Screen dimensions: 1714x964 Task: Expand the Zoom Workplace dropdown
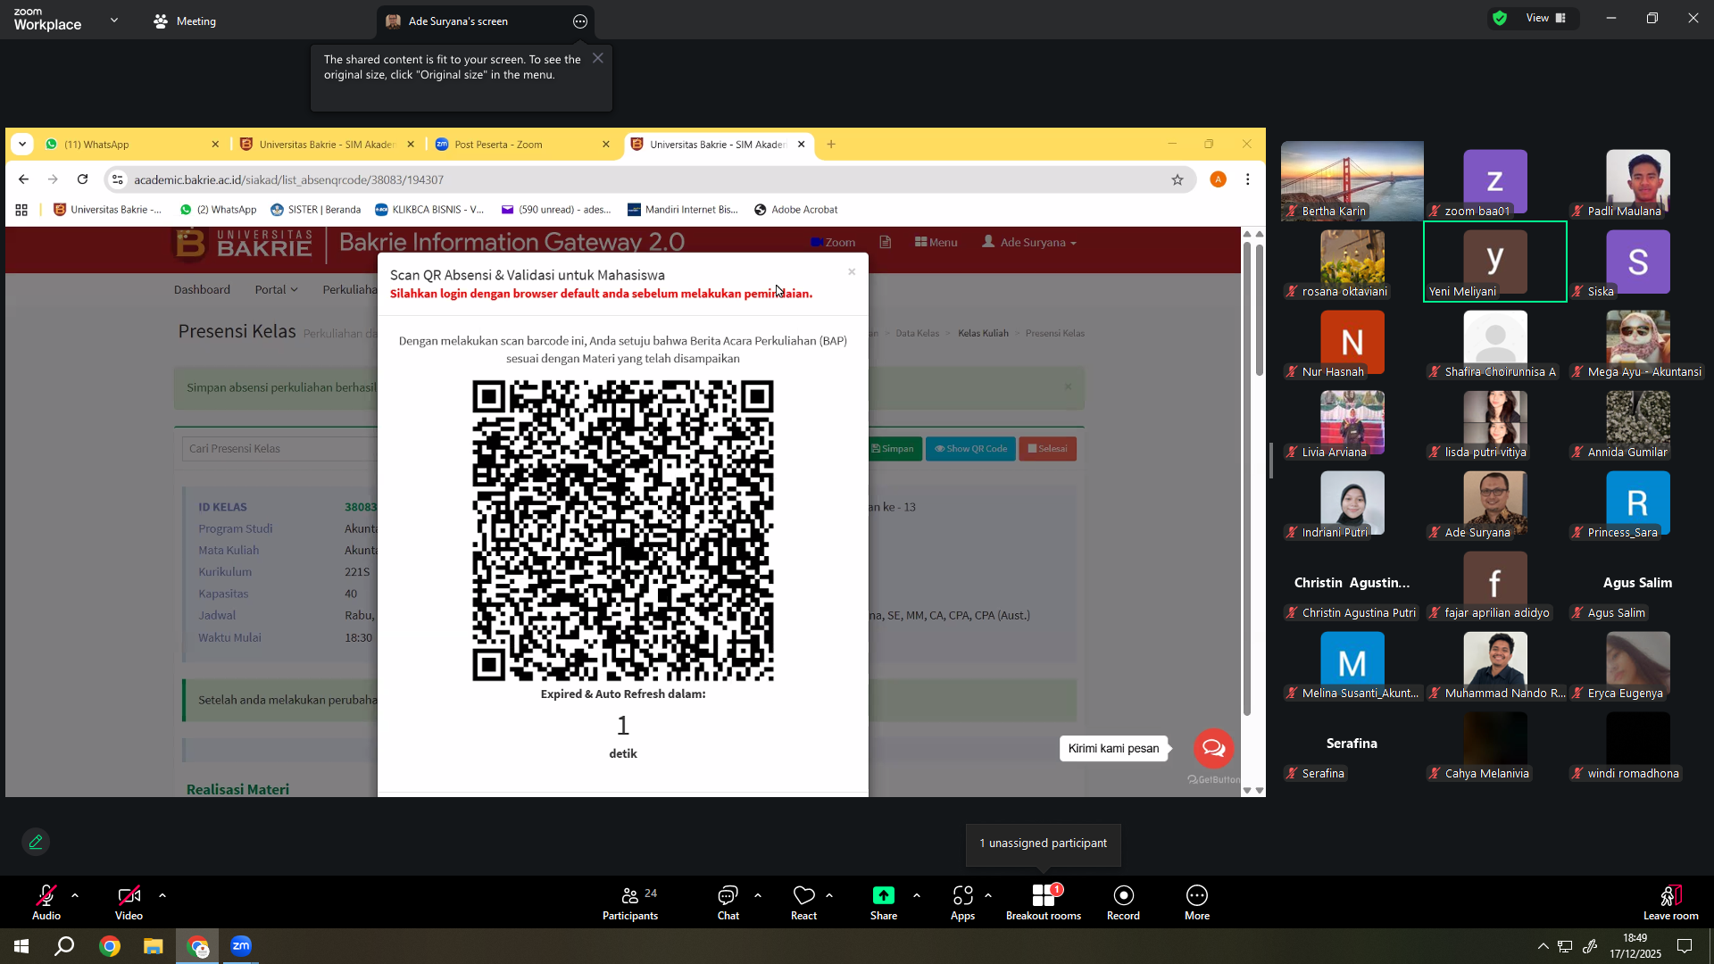pyautogui.click(x=114, y=20)
